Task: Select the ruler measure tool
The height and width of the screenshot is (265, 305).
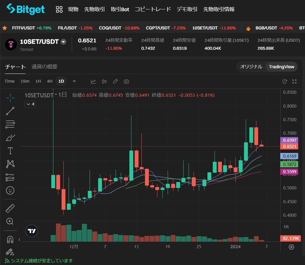Action: click(10, 208)
